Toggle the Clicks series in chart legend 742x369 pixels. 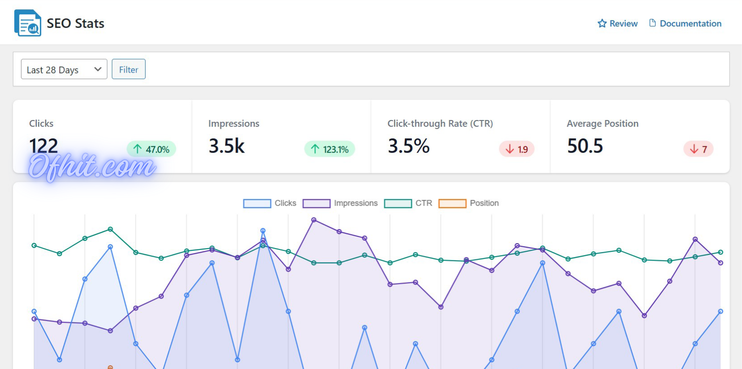(x=285, y=203)
